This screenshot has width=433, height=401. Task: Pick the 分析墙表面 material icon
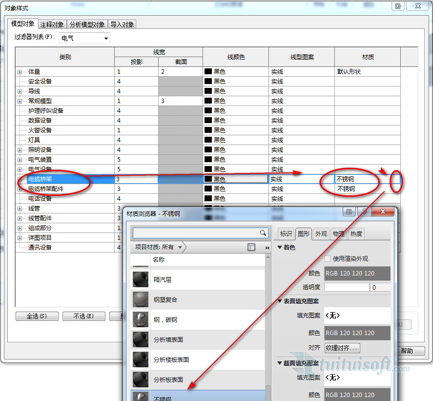coord(141,339)
